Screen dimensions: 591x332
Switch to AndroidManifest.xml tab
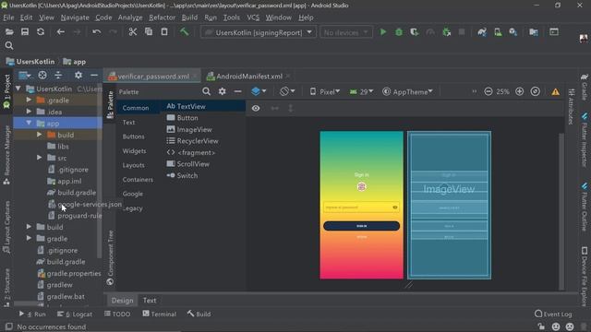(x=248, y=76)
